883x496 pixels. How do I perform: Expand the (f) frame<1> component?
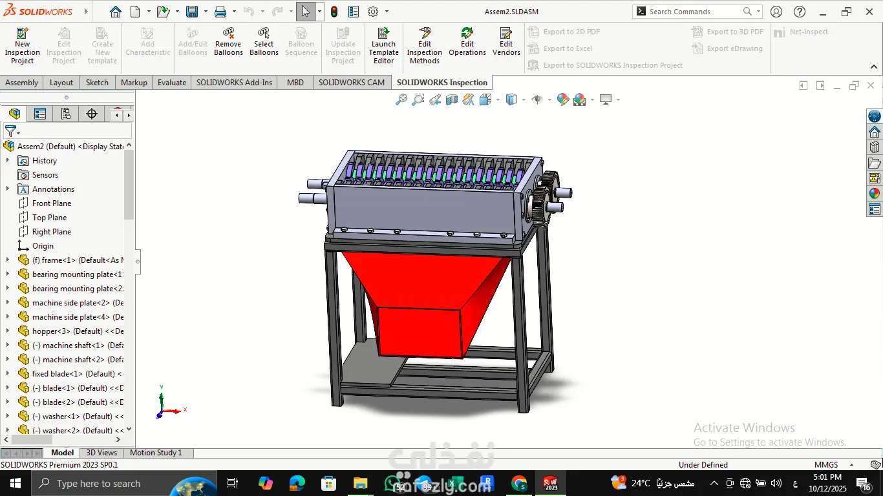tap(8, 260)
